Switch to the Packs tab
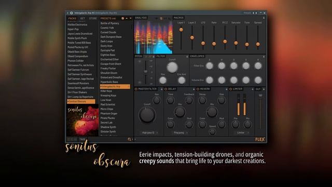The width and height of the screenshot is (332, 187). tap(72, 19)
